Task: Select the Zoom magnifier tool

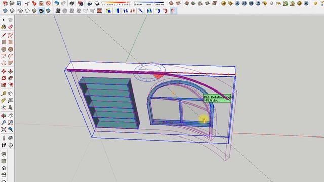Action: 4,122
